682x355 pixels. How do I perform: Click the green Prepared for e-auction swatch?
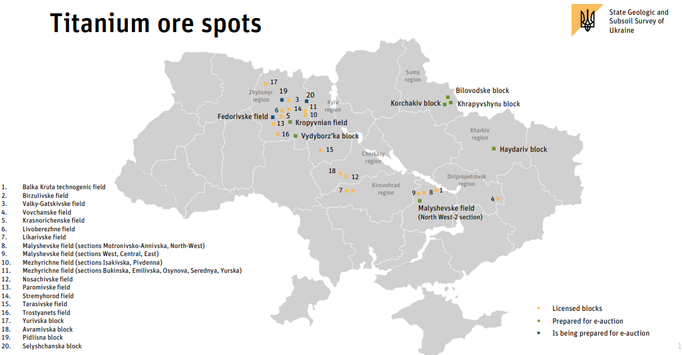tap(539, 321)
